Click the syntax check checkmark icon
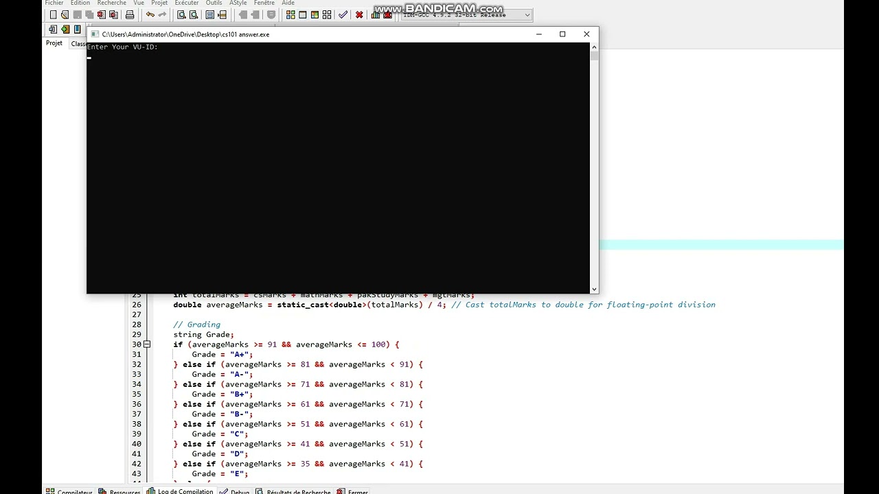The width and height of the screenshot is (879, 494). pyautogui.click(x=343, y=14)
